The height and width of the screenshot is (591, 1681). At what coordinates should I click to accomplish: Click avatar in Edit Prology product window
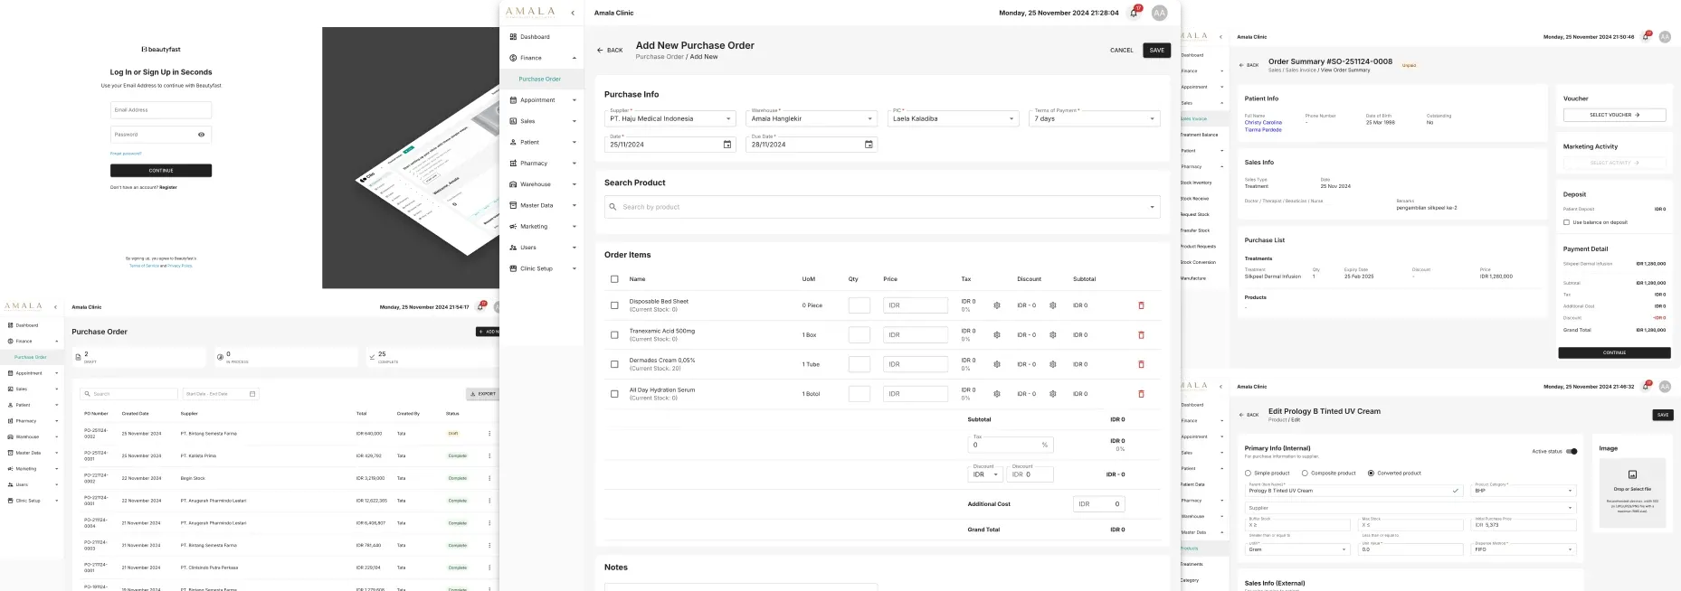tap(1665, 387)
